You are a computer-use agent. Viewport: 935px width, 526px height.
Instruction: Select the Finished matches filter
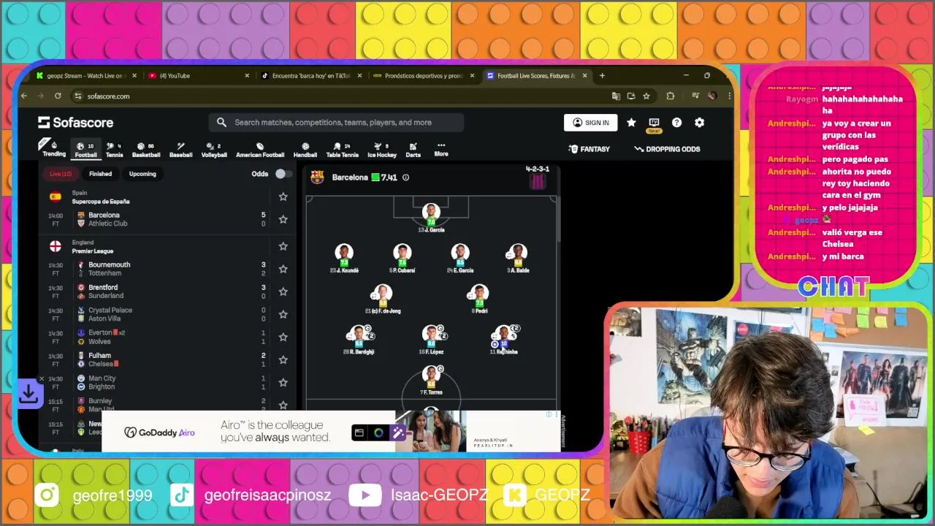pyautogui.click(x=101, y=174)
